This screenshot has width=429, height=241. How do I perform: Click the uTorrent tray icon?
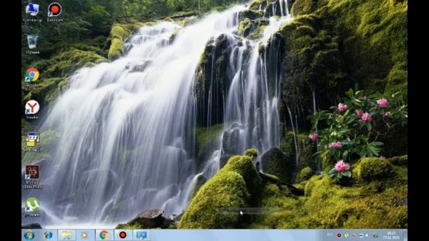[347, 235]
